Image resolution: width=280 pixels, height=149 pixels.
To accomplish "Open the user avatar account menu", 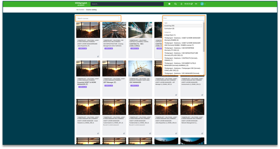I will [x=202, y=4].
